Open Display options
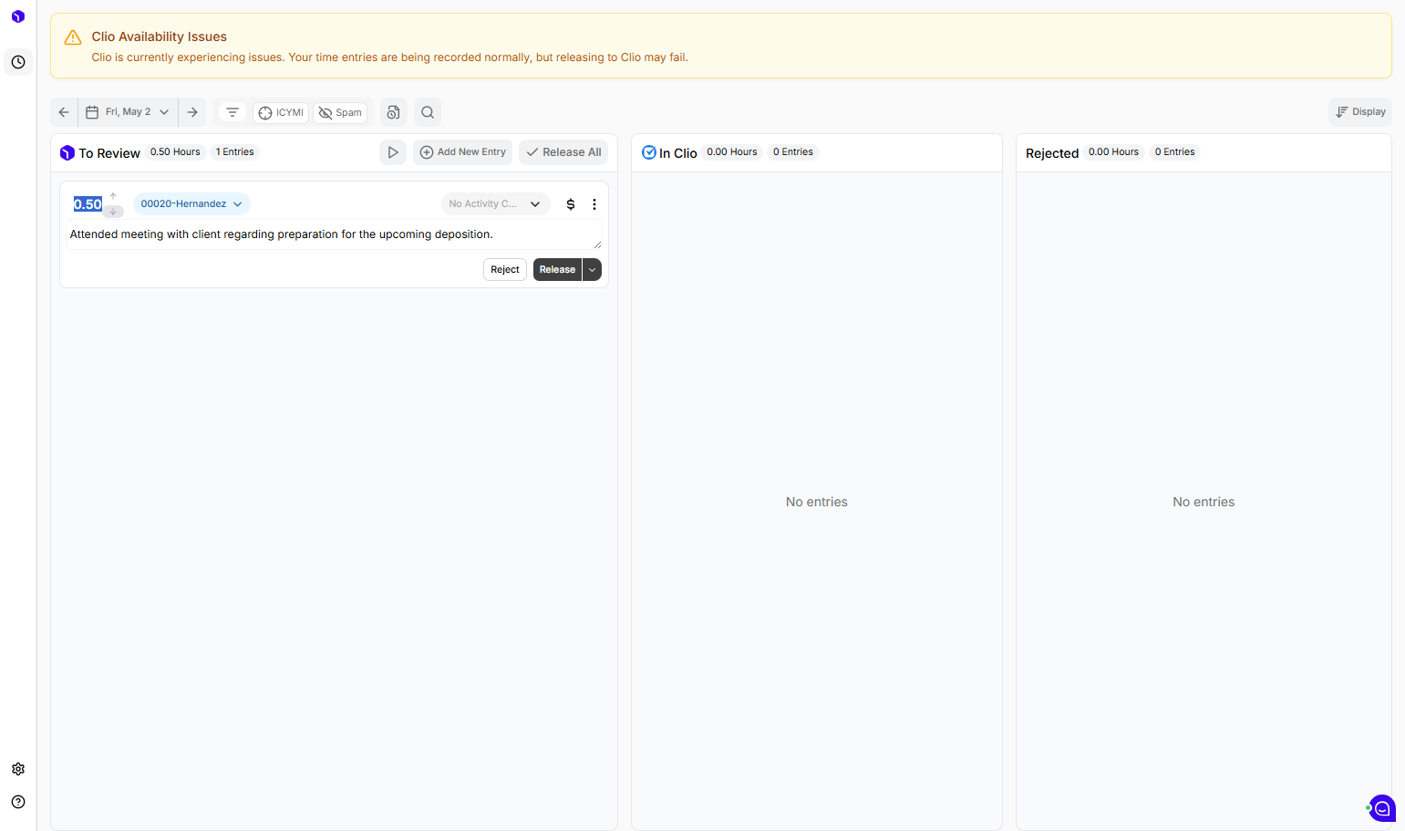The height and width of the screenshot is (831, 1405). coord(1360,112)
